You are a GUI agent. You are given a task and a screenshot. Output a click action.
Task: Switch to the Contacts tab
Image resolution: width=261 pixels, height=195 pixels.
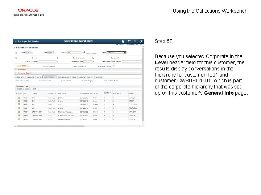(x=99, y=77)
